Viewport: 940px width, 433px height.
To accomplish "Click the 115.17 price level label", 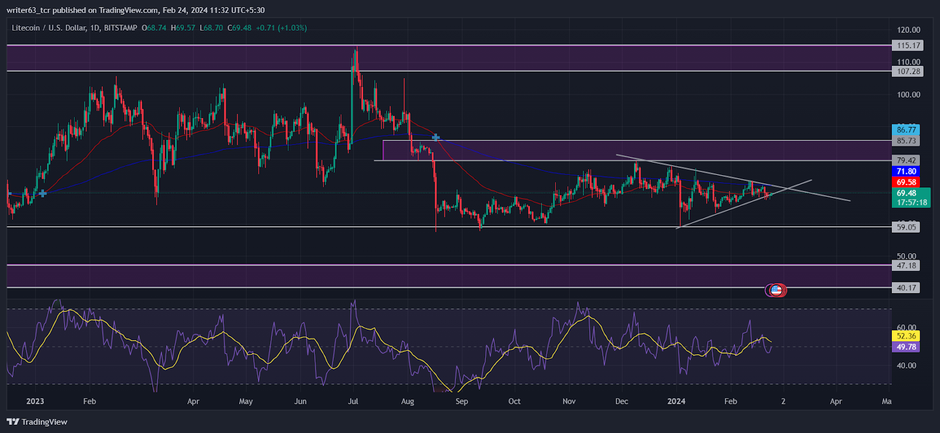I will 908,45.
